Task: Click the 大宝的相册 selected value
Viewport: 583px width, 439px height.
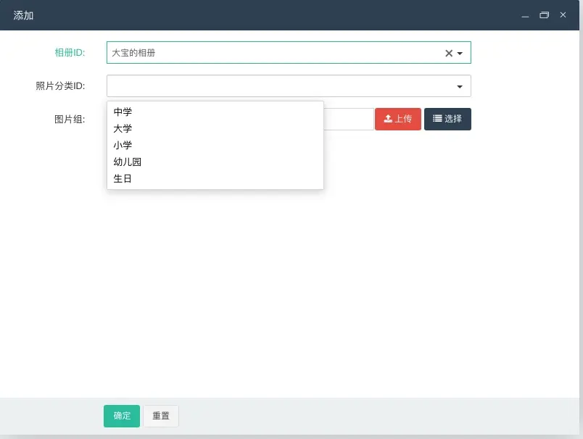Action: 133,53
